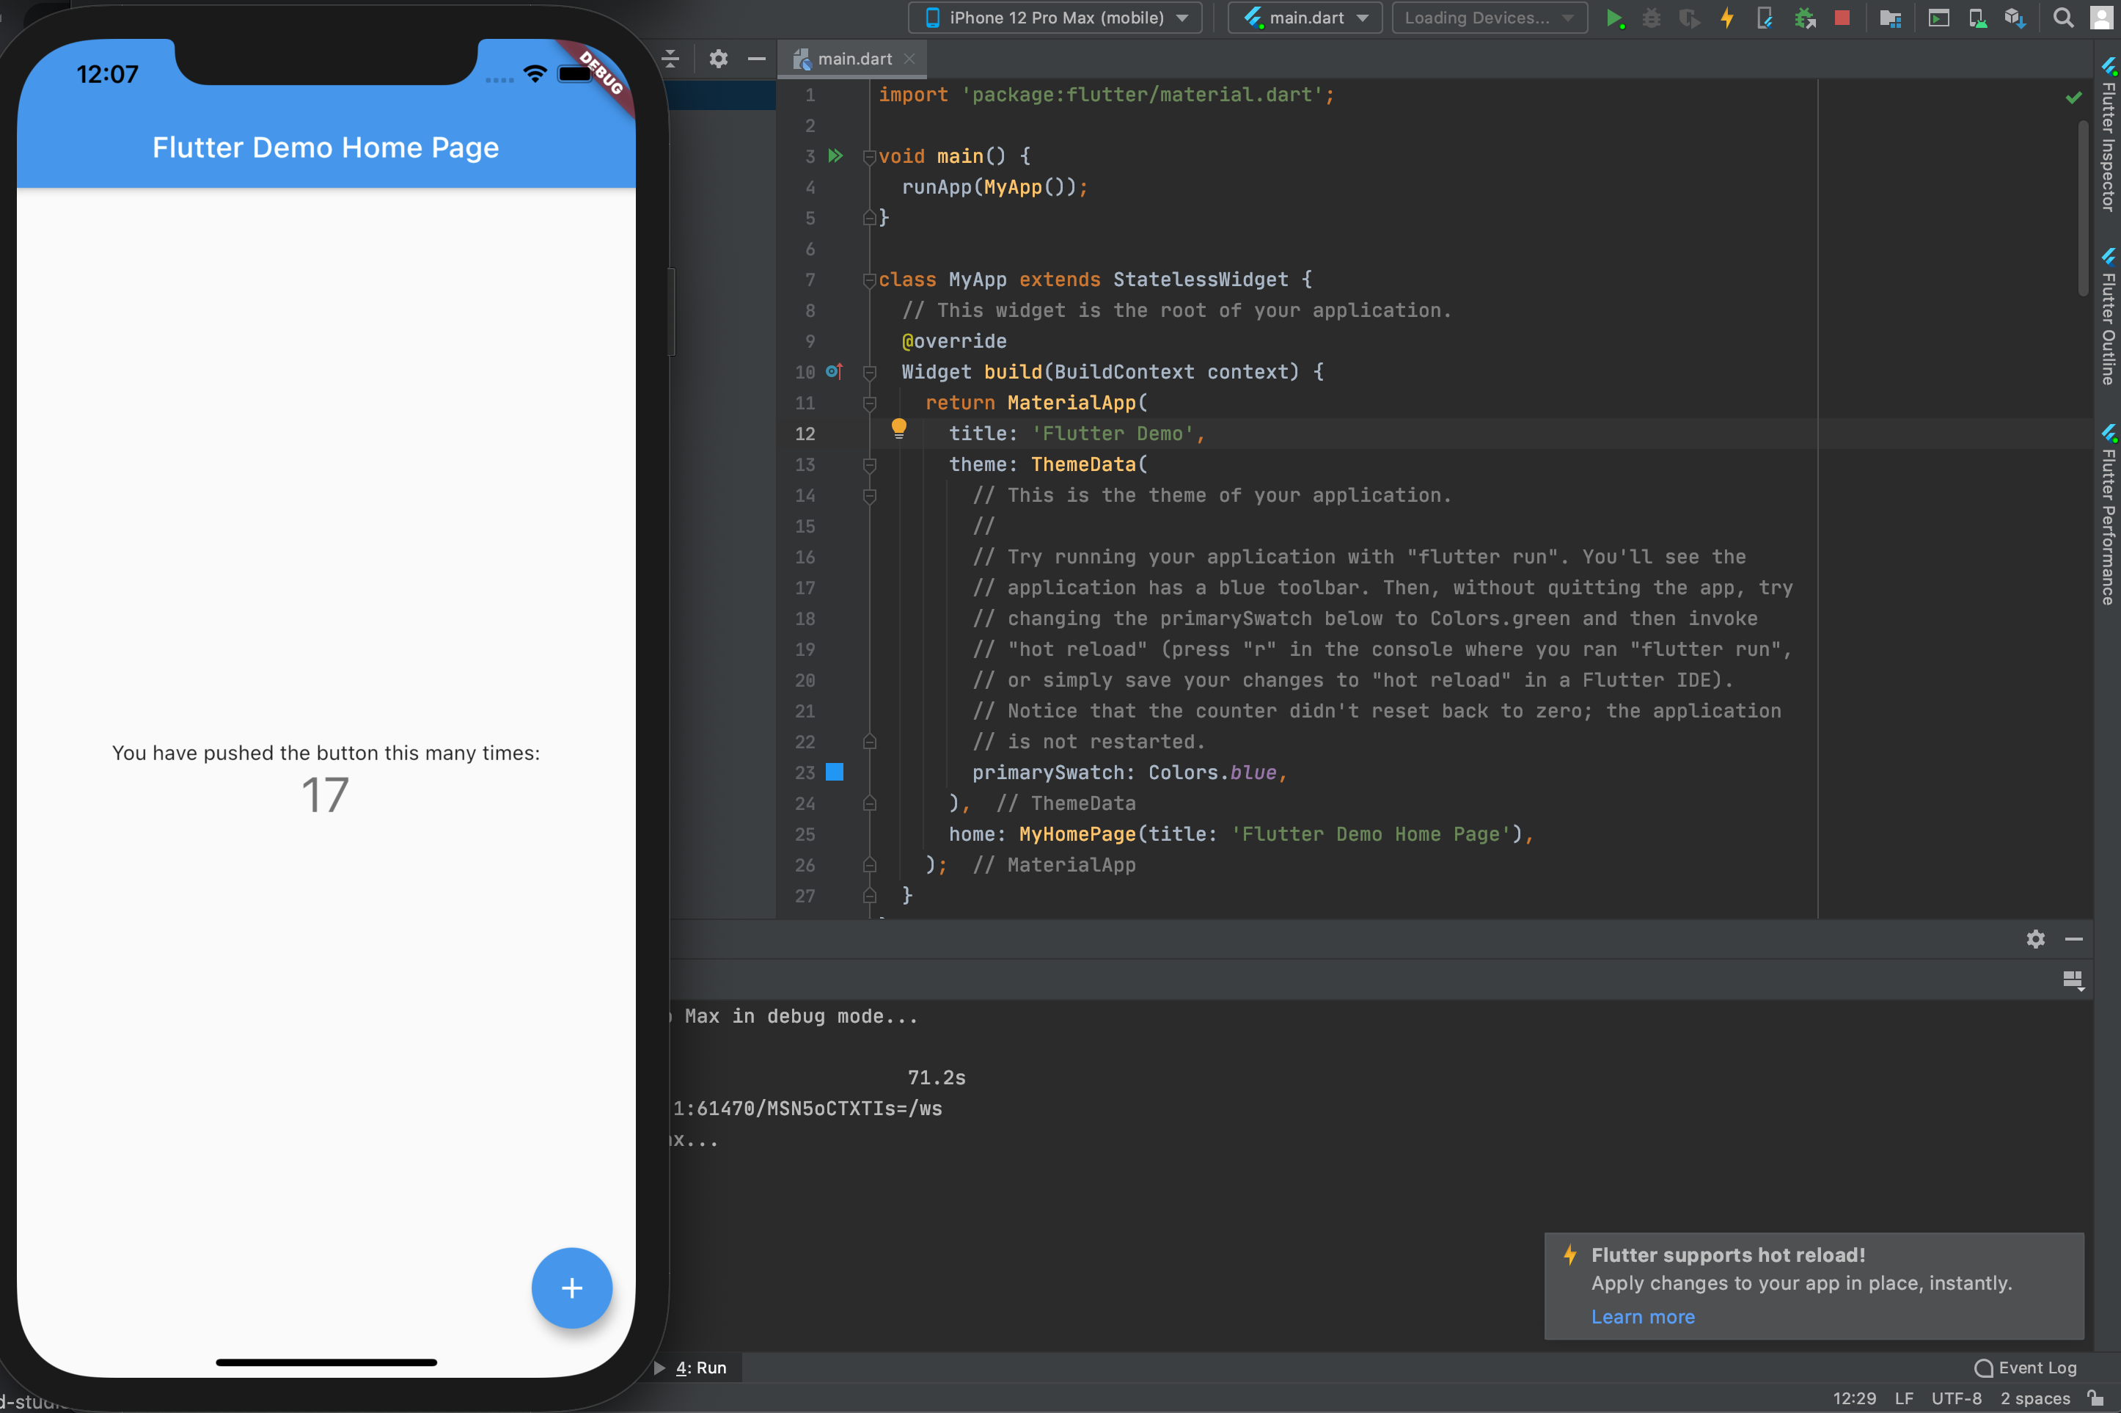Viewport: 2121px width, 1413px height.
Task: Open Flutter DevTools phone icon
Action: [x=1765, y=18]
